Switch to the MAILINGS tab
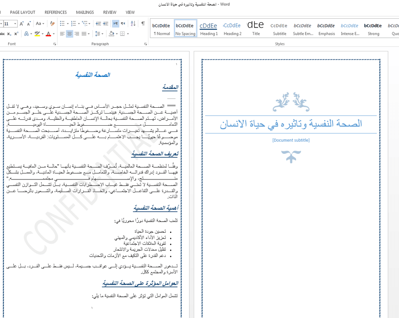Screen dimensions: 399x318 coord(85,12)
